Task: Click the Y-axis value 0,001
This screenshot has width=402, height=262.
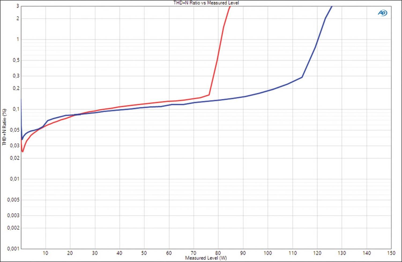Action: [x=13, y=249]
